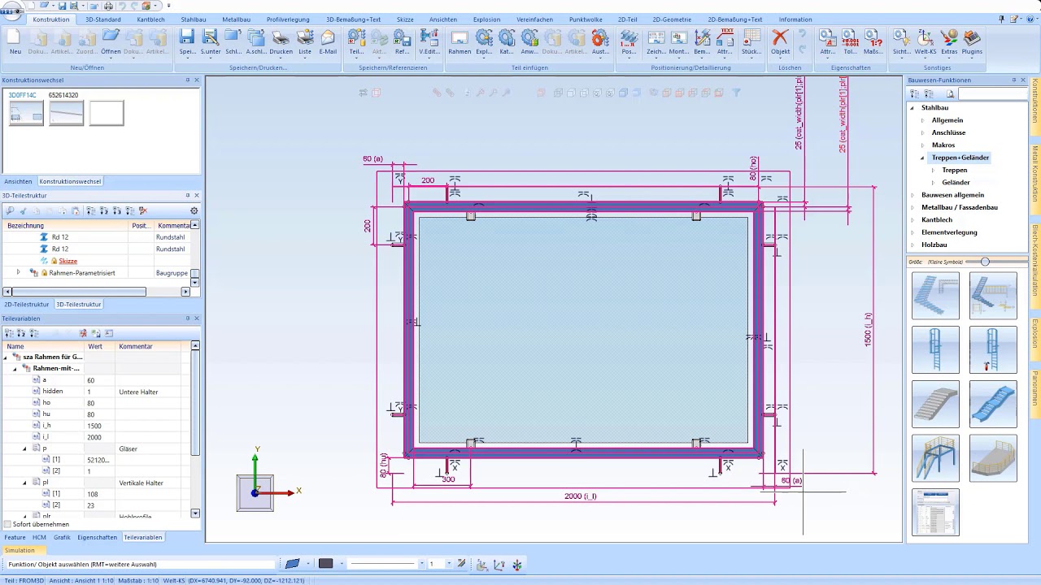Pin the Teilevariablen panel
This screenshot has height=585, width=1041.
click(x=187, y=318)
